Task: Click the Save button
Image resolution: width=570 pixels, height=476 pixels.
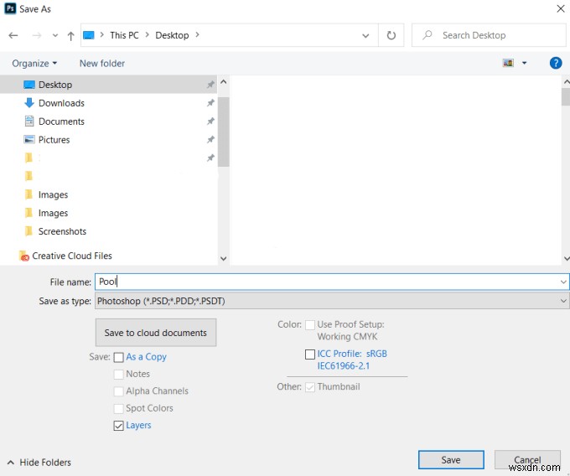Action: tap(451, 460)
